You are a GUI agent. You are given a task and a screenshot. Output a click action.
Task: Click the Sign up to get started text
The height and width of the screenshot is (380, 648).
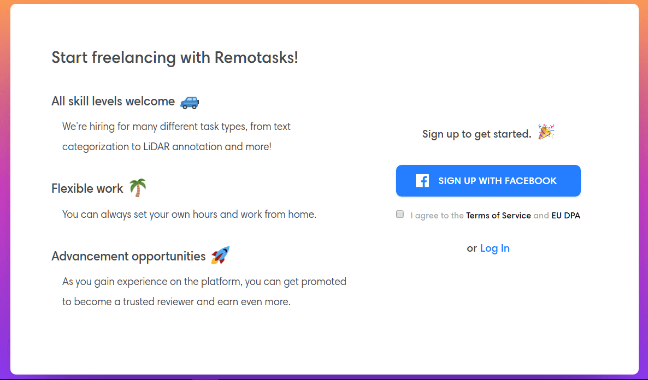click(x=476, y=134)
